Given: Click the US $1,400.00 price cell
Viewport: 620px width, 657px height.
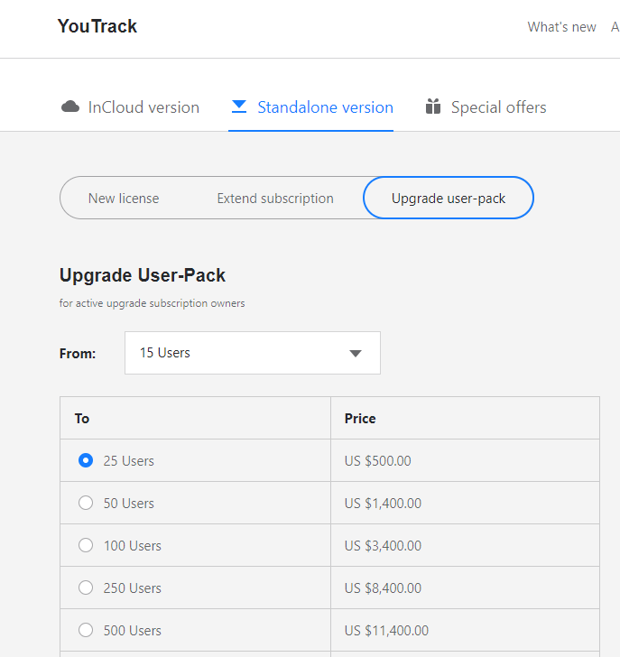Looking at the screenshot, I should click(x=383, y=504).
